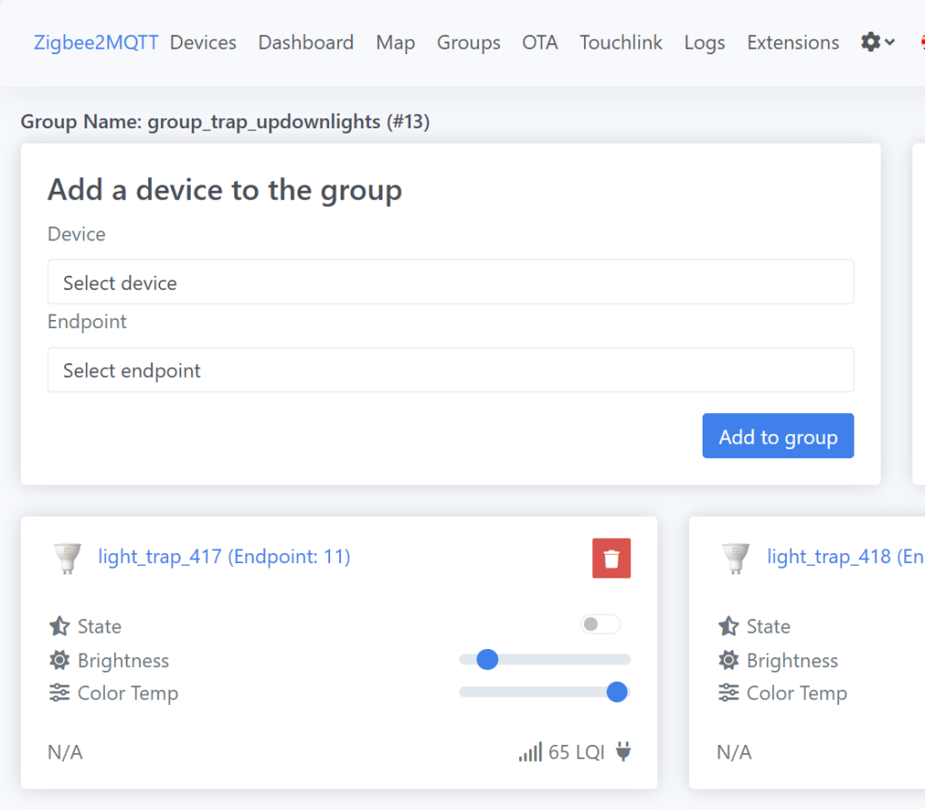This screenshot has height=809, width=925.
Task: Open the Select device dropdown
Action: (x=450, y=283)
